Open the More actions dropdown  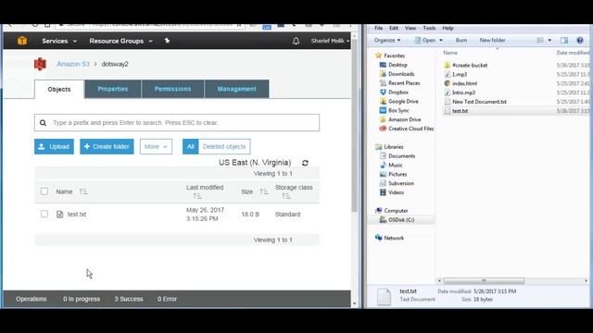point(156,146)
